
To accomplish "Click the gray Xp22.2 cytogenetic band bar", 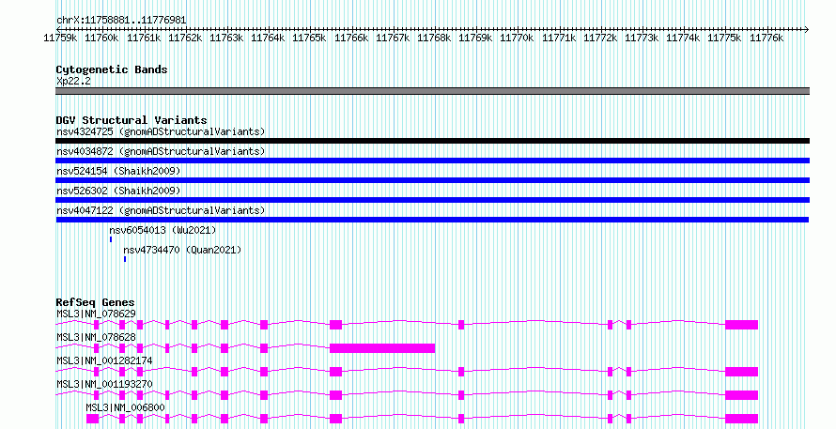I will click(432, 91).
